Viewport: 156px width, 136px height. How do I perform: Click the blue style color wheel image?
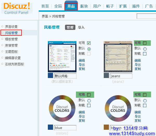(62, 108)
